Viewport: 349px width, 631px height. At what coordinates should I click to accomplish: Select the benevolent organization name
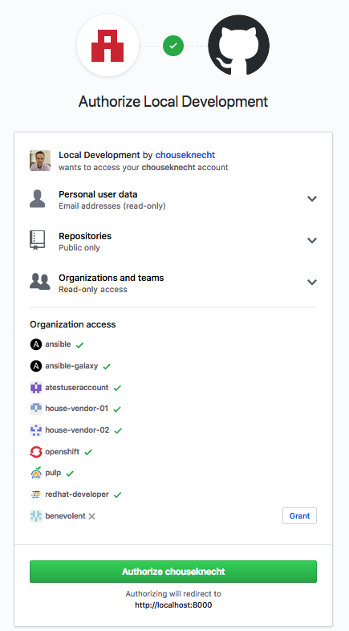pos(65,515)
